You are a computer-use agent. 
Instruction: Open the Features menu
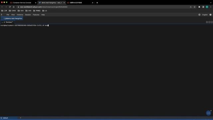(x=36, y=15)
